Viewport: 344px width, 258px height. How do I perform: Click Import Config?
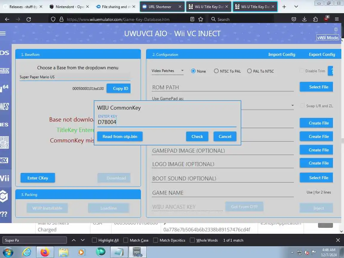[282, 54]
